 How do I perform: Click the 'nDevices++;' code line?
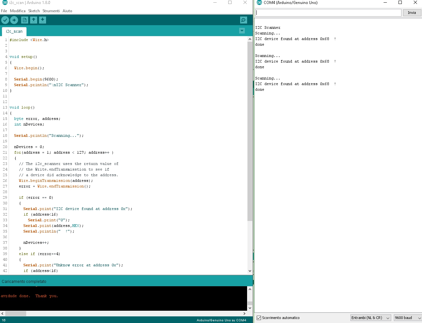click(x=36, y=242)
